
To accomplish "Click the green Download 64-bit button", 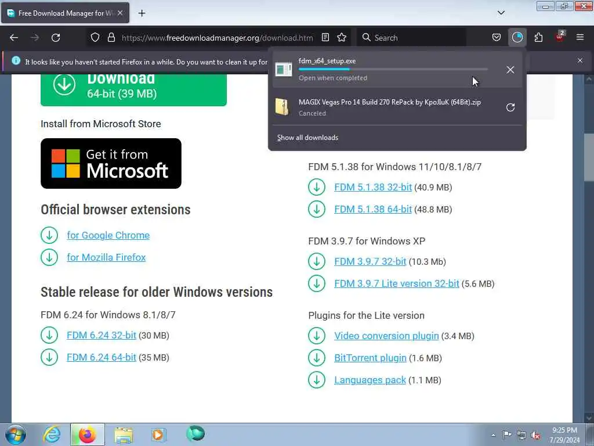I will click(x=133, y=90).
